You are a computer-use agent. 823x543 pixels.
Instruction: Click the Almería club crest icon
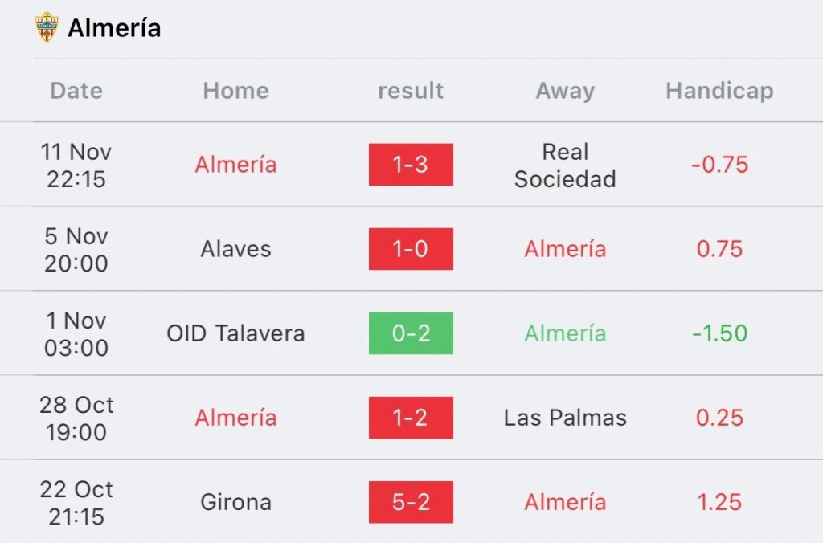point(46,27)
